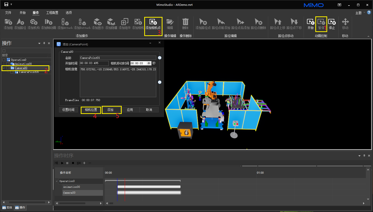
Task: Collapse the Camera00 tree node
Action: (4, 68)
